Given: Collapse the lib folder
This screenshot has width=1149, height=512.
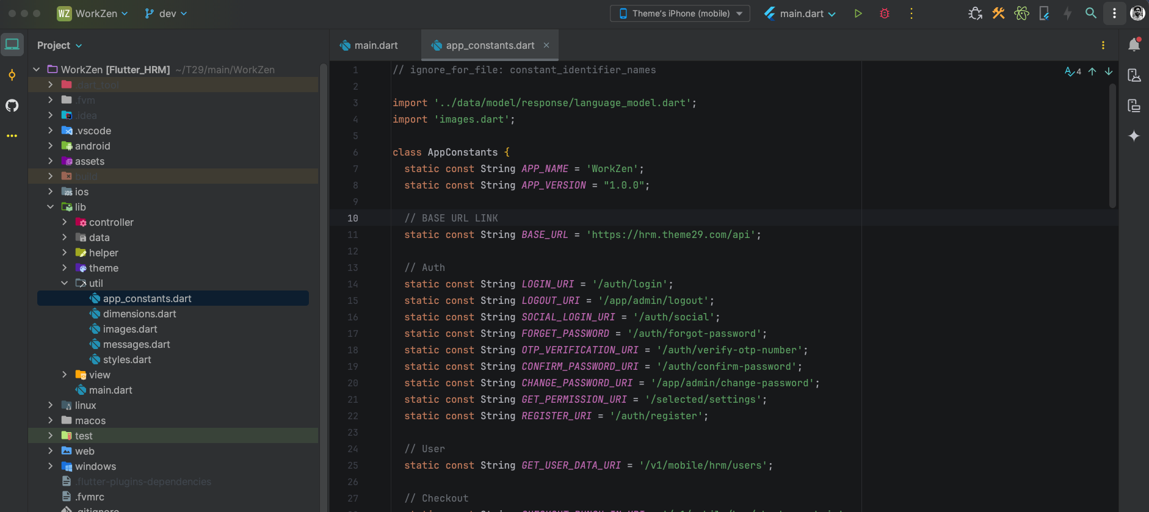Looking at the screenshot, I should point(51,207).
